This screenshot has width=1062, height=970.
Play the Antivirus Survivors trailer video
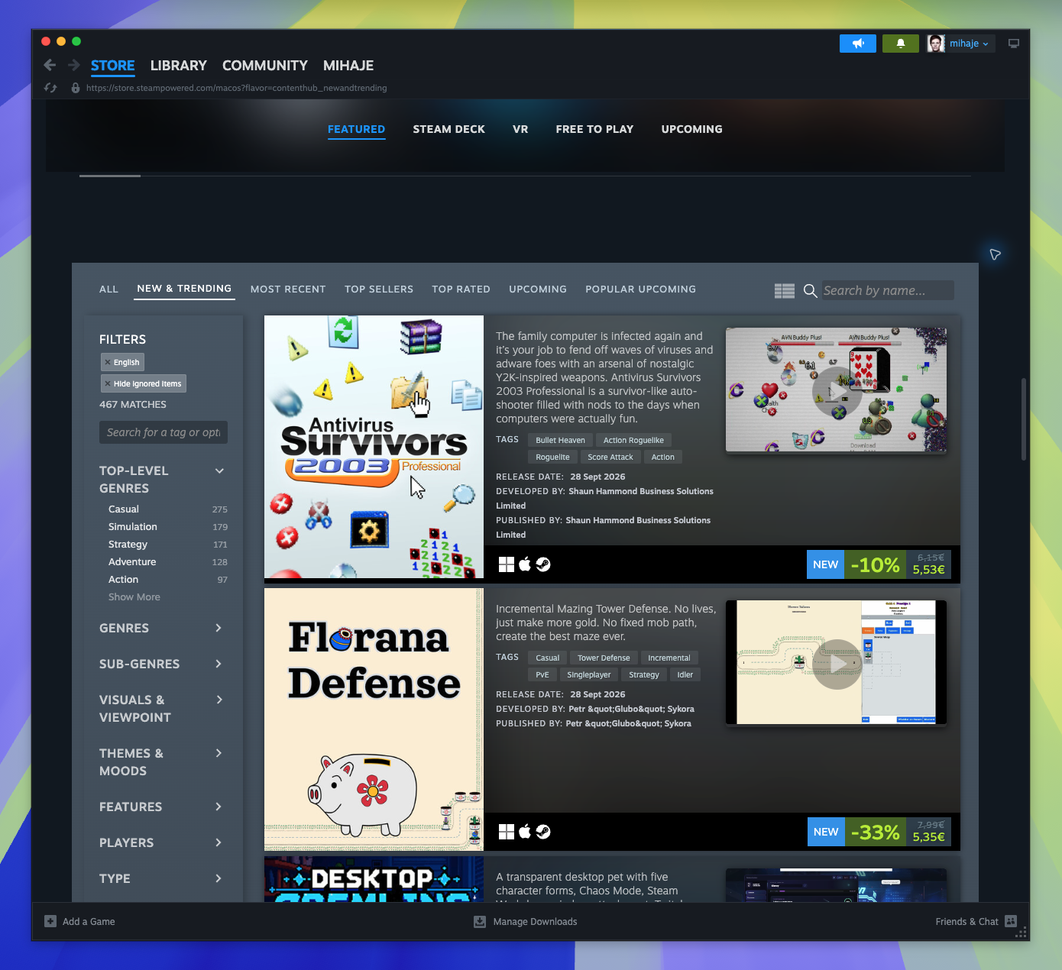[x=837, y=390]
